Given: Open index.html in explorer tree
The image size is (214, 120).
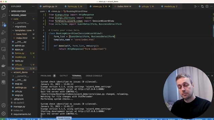Looking at the screenshot, I should (x=22, y=38).
